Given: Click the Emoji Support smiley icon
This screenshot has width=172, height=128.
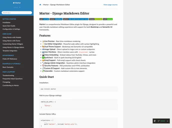Looking at the screenshot, I should tap(43, 60).
